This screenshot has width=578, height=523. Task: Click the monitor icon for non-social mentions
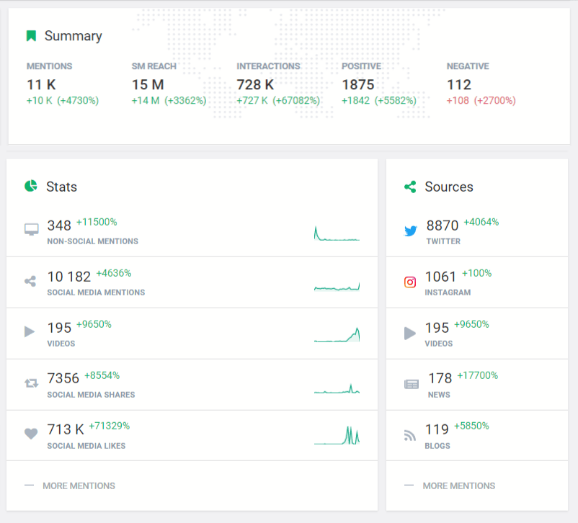tap(31, 230)
